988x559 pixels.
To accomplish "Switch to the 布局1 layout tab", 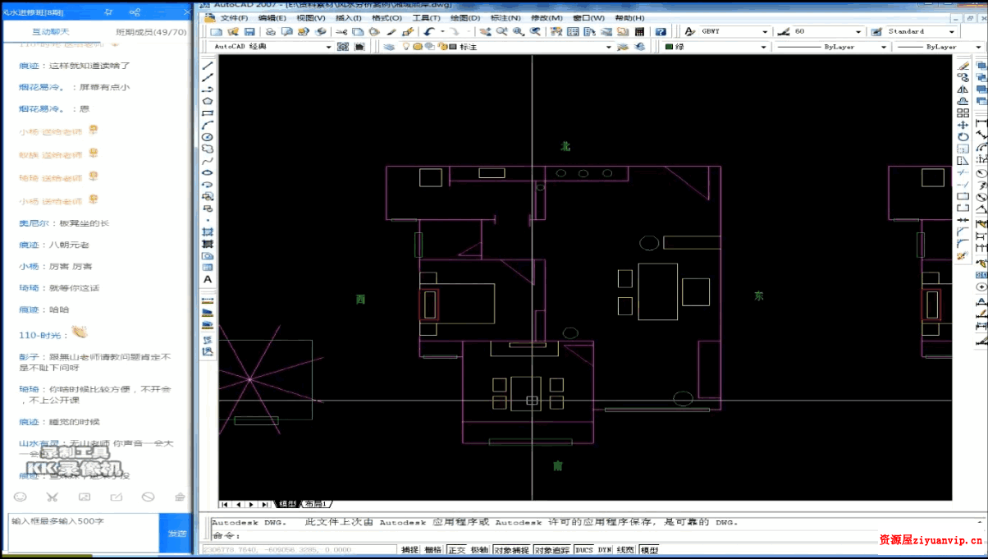I will click(316, 504).
